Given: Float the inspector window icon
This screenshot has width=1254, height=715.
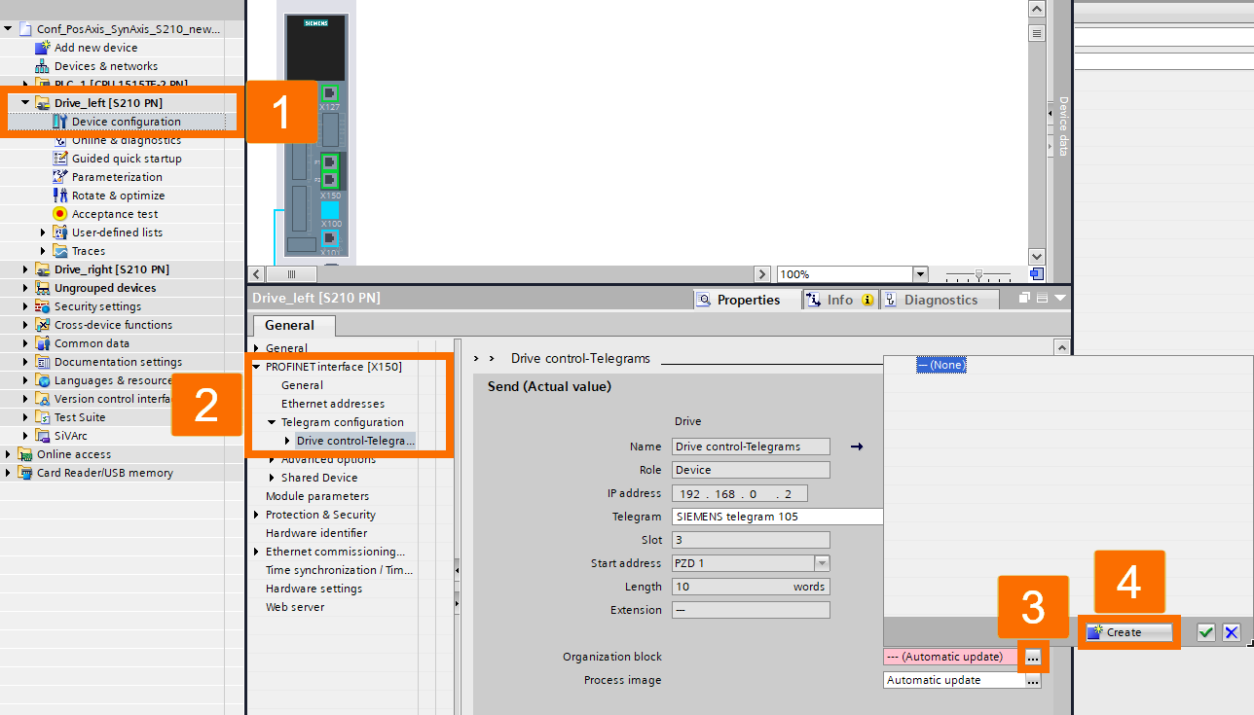Looking at the screenshot, I should tap(1024, 299).
